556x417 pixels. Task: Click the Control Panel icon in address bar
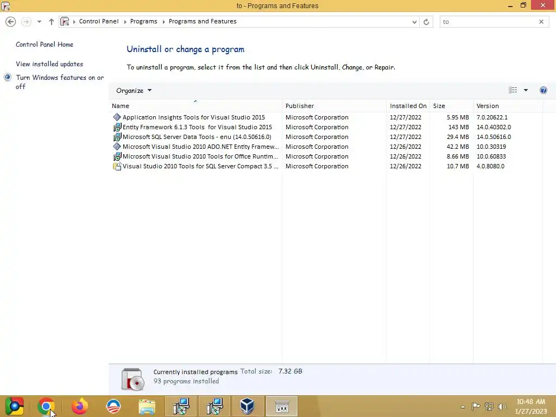65,21
